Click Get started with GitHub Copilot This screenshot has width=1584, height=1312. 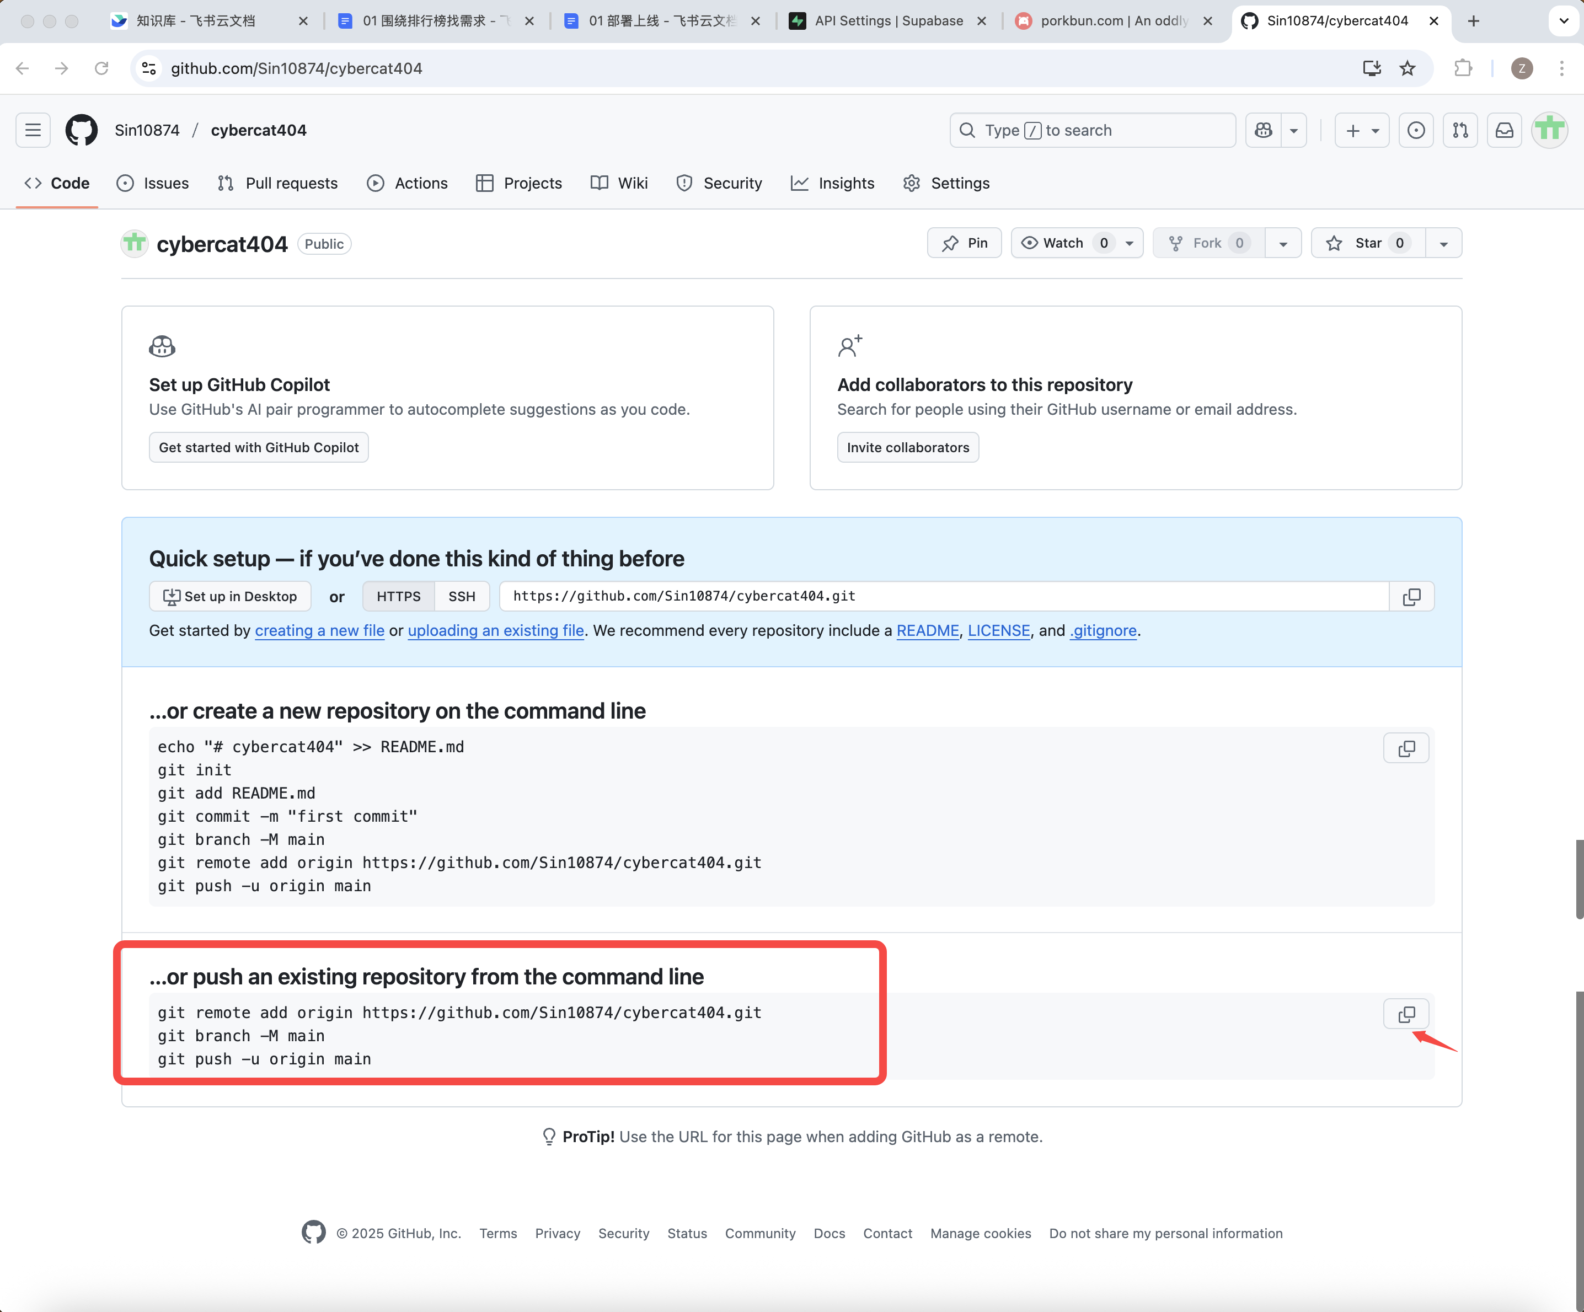tap(259, 447)
